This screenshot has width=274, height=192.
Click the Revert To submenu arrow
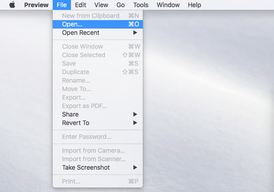tap(135, 123)
